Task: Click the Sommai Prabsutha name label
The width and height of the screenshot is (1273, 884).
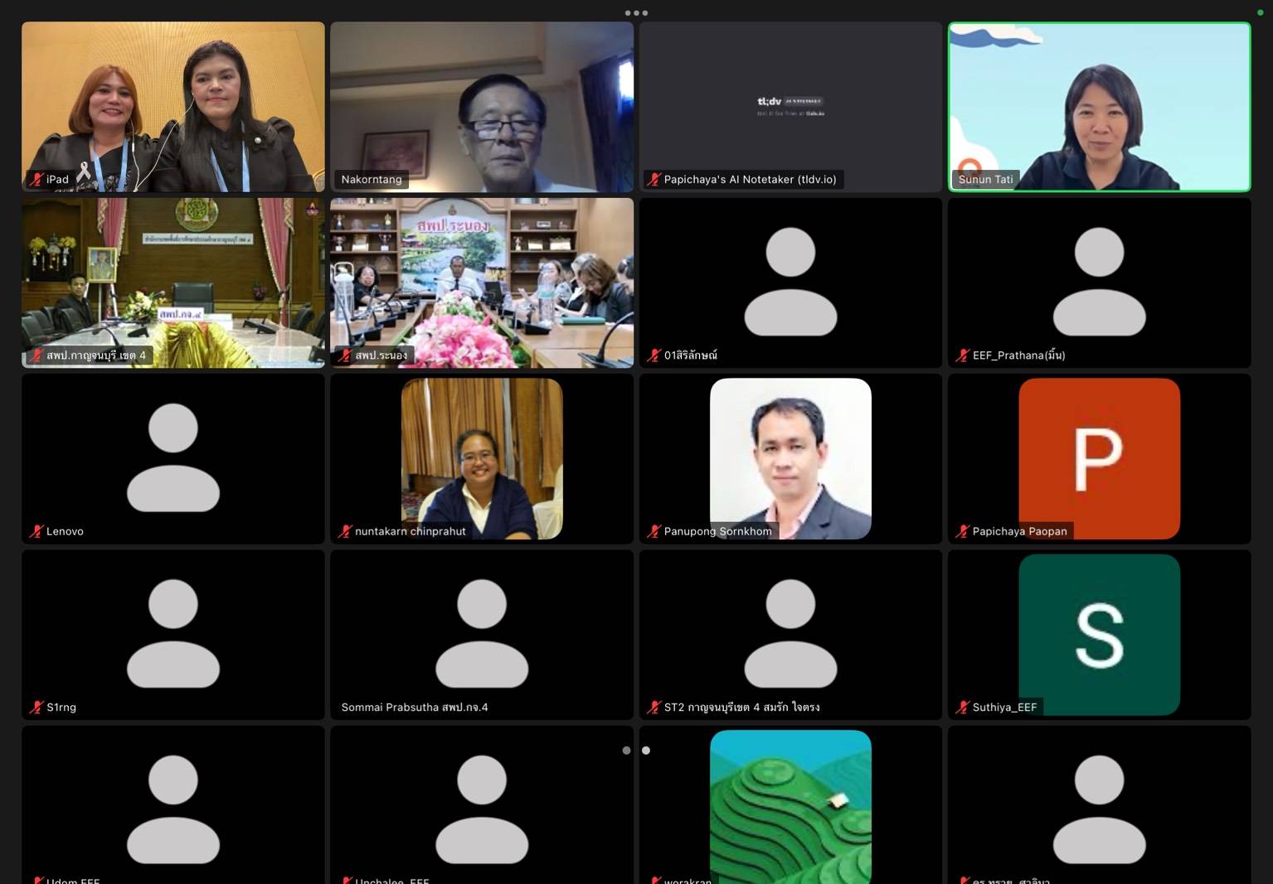Action: point(415,707)
